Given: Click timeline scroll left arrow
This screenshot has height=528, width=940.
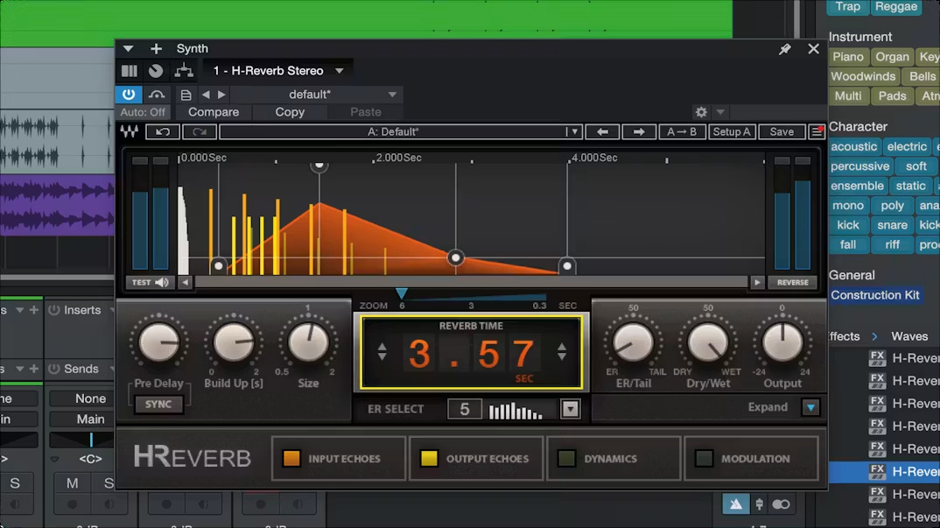Looking at the screenshot, I should (x=185, y=283).
